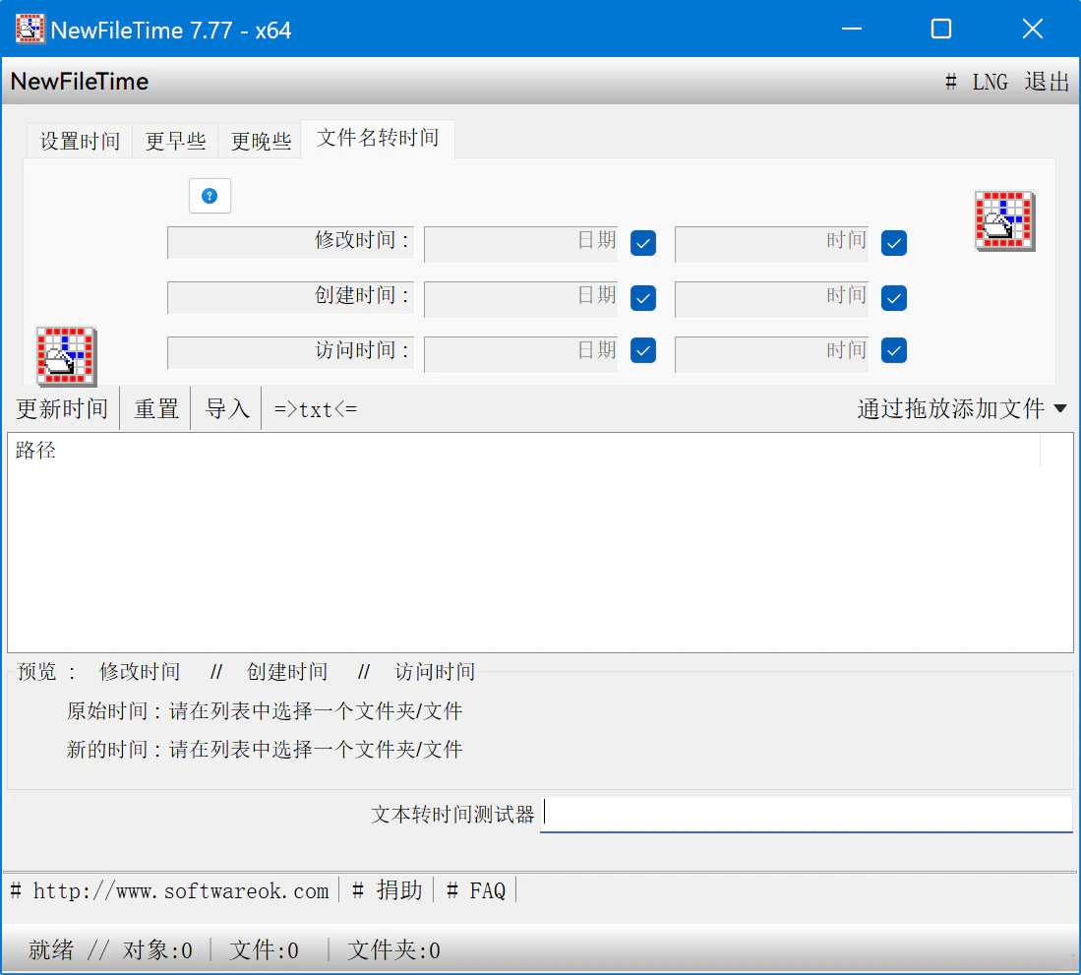The height and width of the screenshot is (975, 1081).
Task: Click the 修改时间 date field
Action: pyautogui.click(x=521, y=244)
